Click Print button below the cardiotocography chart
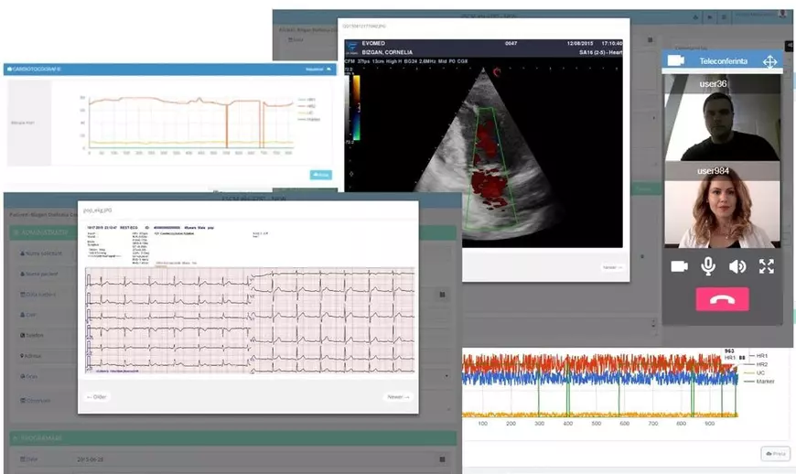 pos(320,174)
